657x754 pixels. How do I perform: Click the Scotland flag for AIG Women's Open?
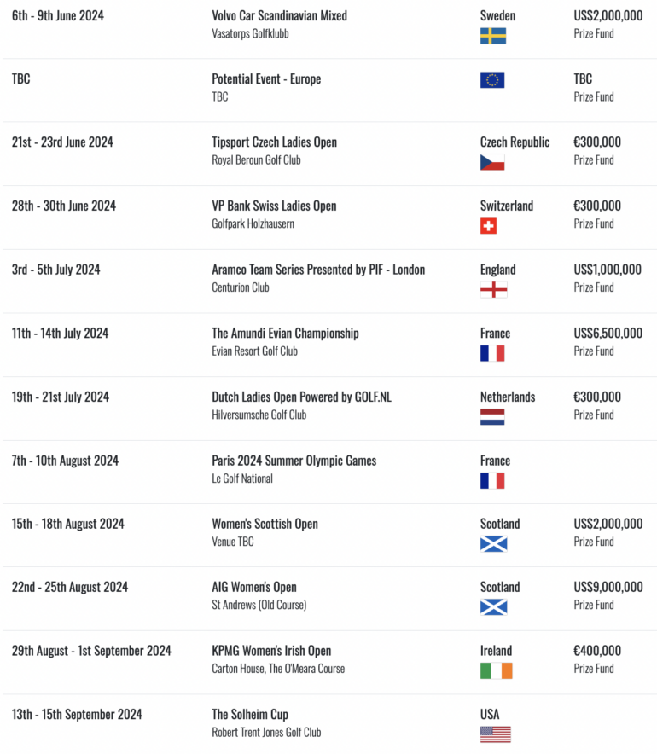(493, 607)
